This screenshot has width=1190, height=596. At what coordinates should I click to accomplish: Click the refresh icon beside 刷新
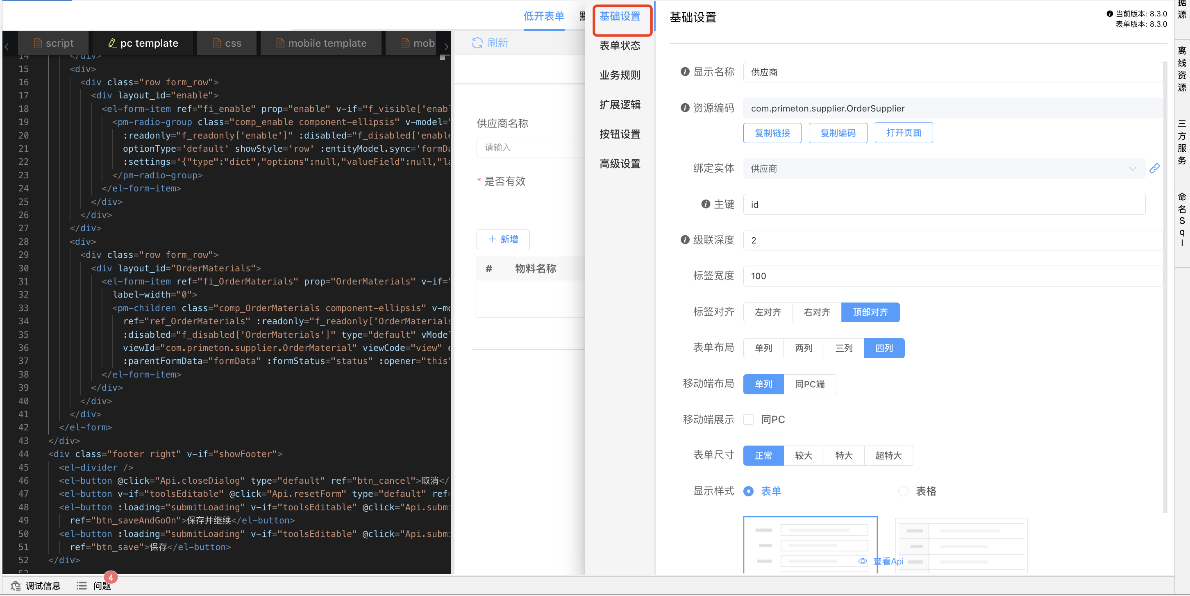click(x=477, y=43)
